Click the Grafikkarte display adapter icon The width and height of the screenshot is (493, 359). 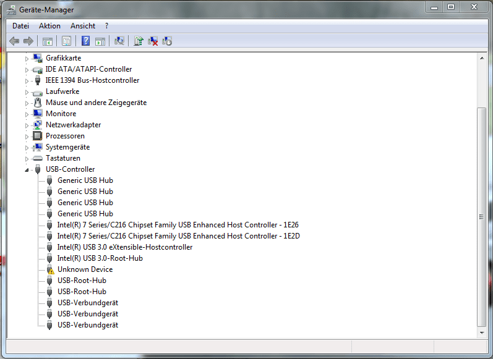(38, 58)
